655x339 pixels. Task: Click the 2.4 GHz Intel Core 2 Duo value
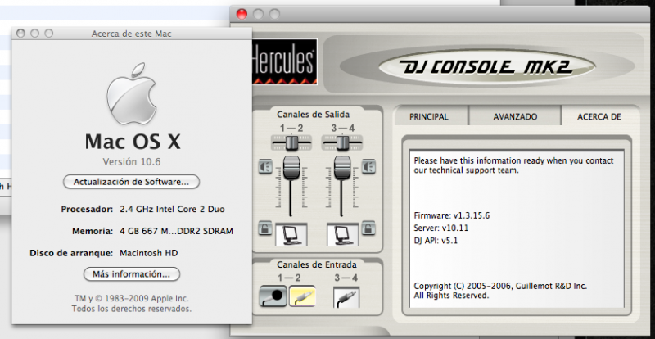point(172,209)
